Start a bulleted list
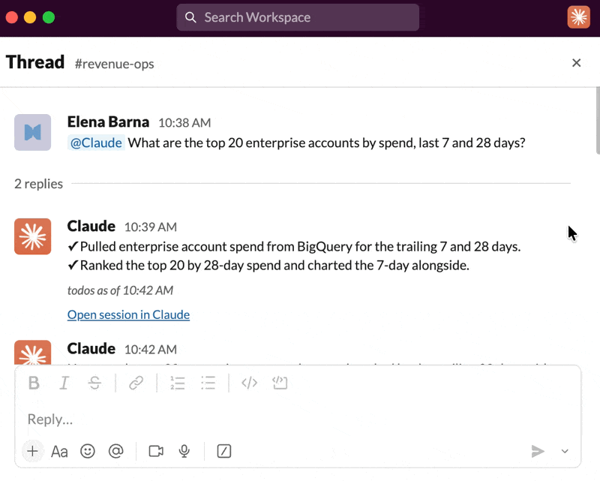Viewport: 600px width, 481px height. [x=208, y=383]
